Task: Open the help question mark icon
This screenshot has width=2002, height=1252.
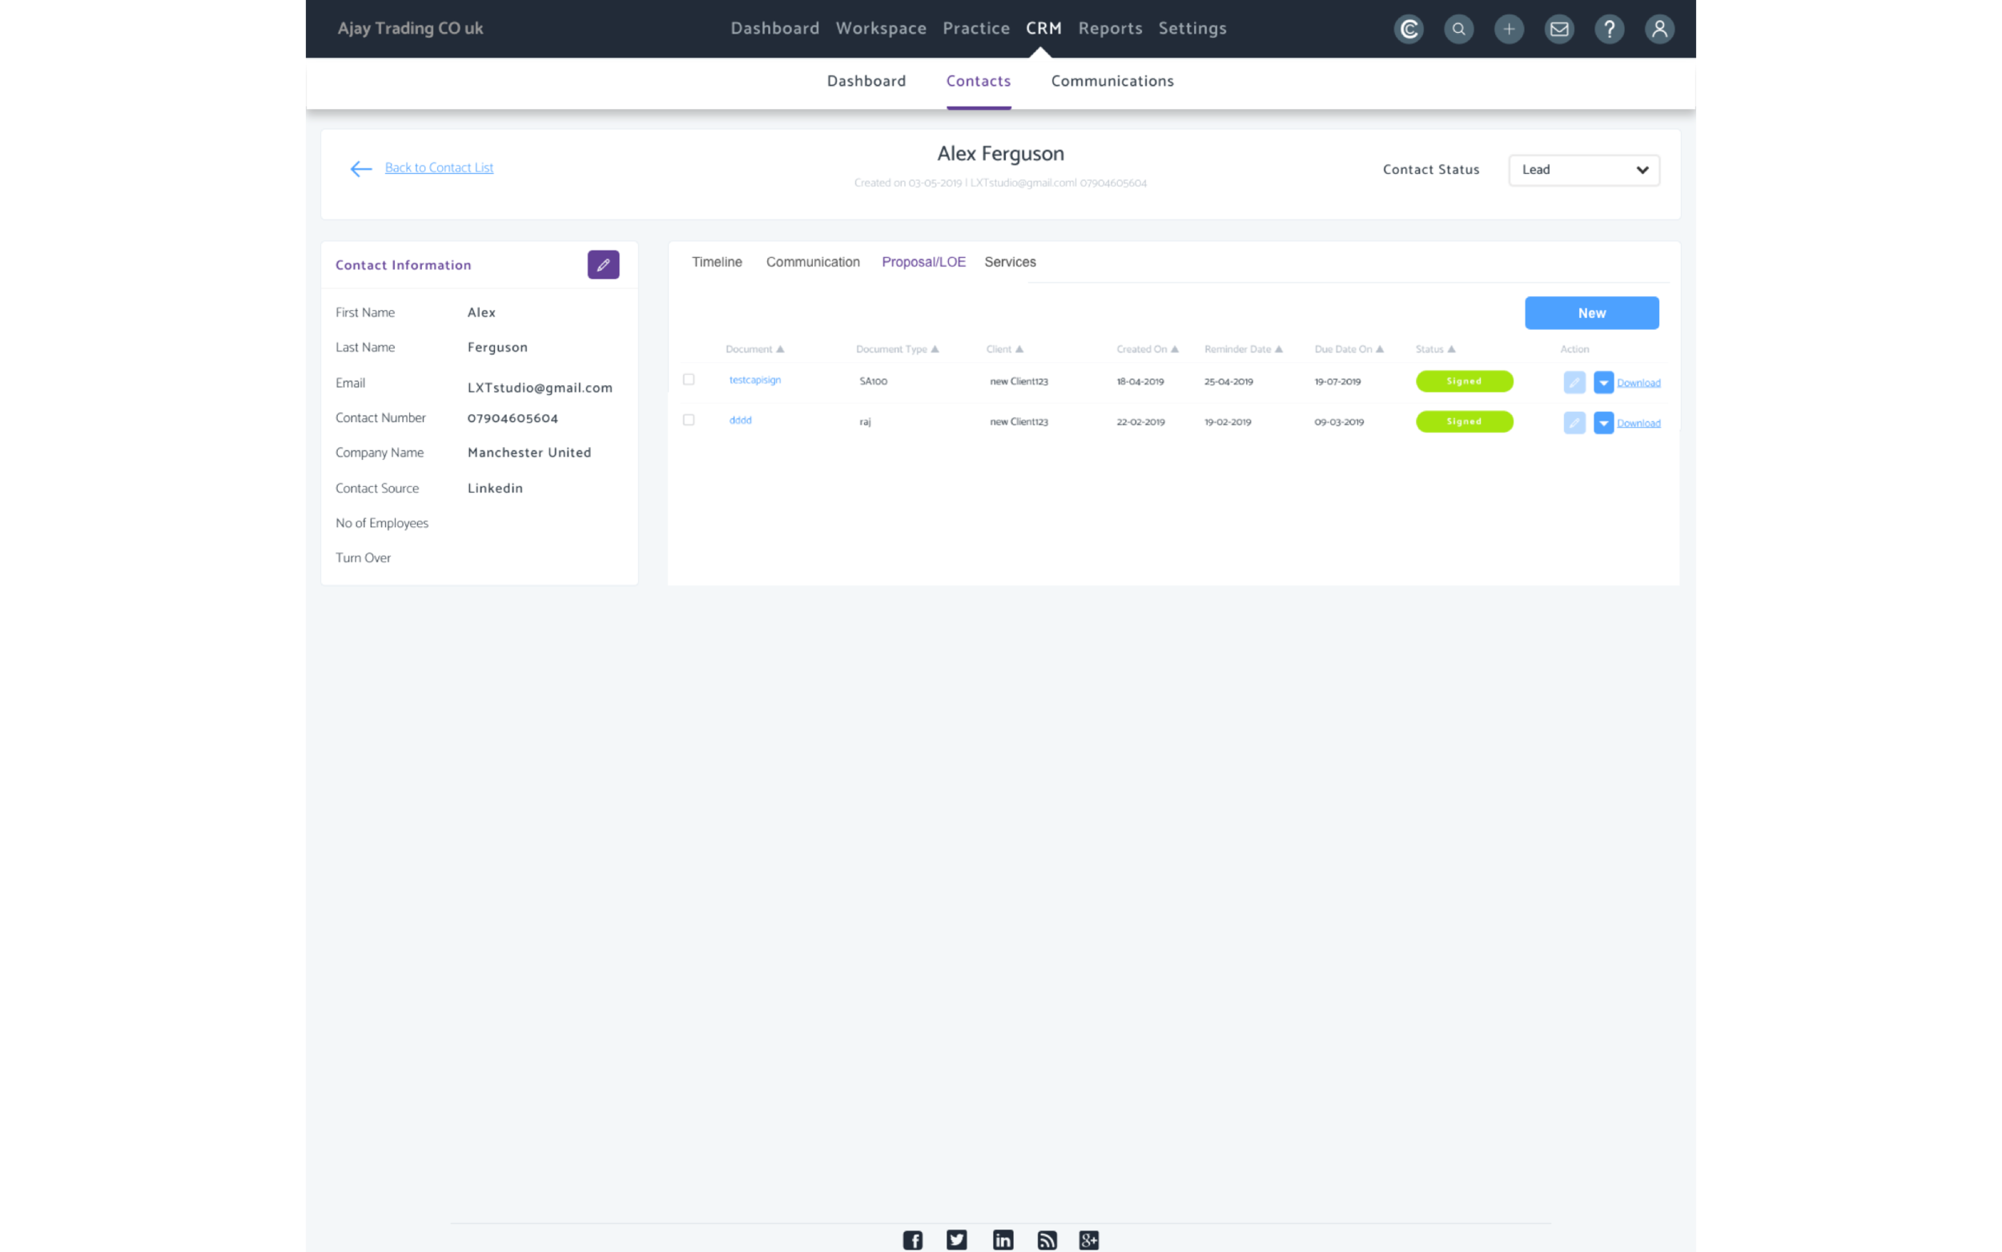Action: 1609,29
